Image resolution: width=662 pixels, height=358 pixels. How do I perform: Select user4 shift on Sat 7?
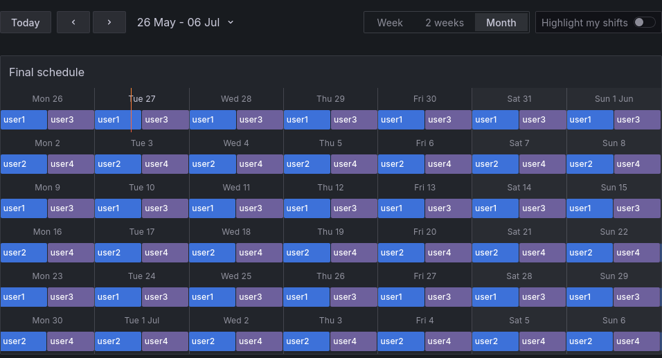pyautogui.click(x=543, y=164)
